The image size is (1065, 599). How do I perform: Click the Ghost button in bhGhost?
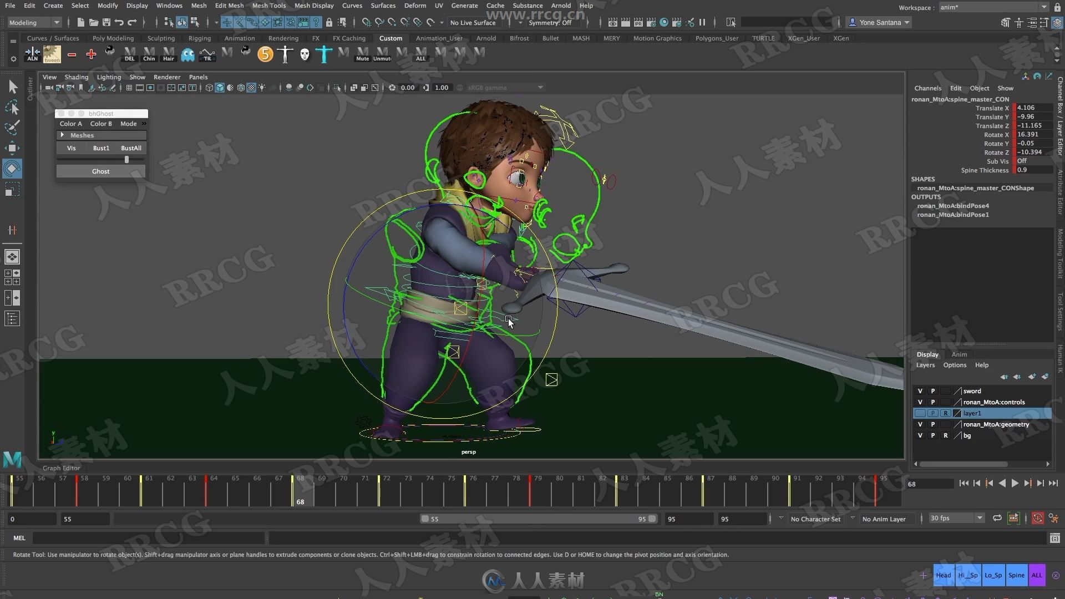point(100,170)
